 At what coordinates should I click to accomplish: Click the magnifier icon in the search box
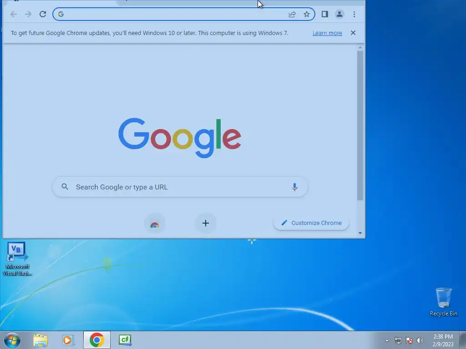[65, 187]
